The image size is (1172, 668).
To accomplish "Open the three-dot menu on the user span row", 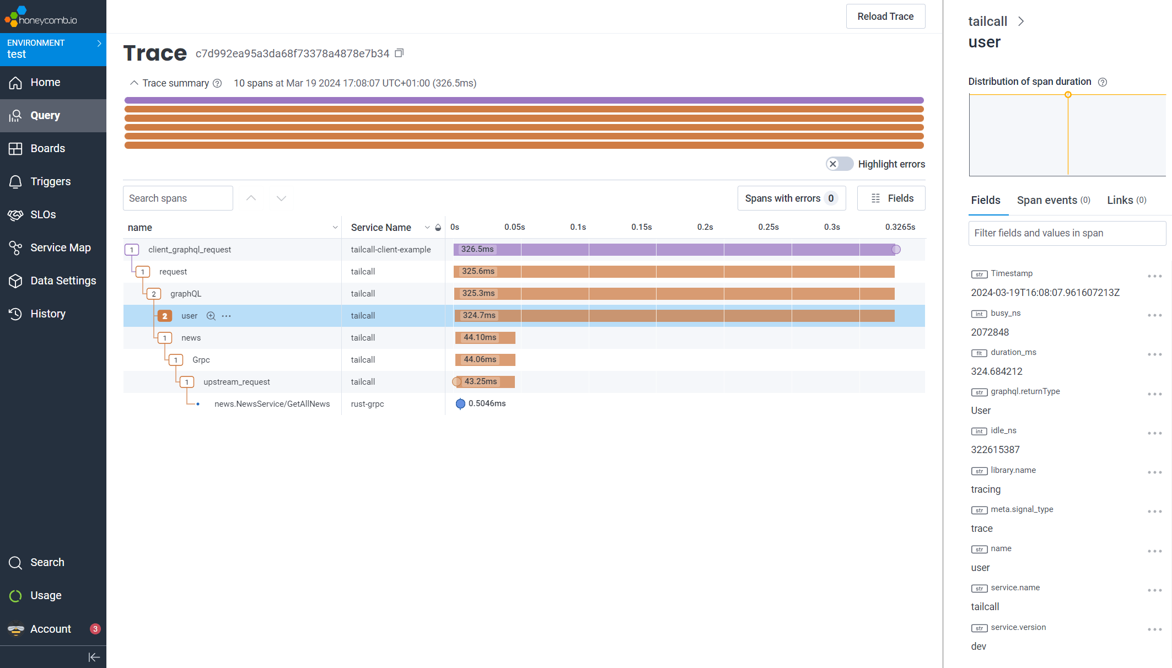I will pos(227,316).
